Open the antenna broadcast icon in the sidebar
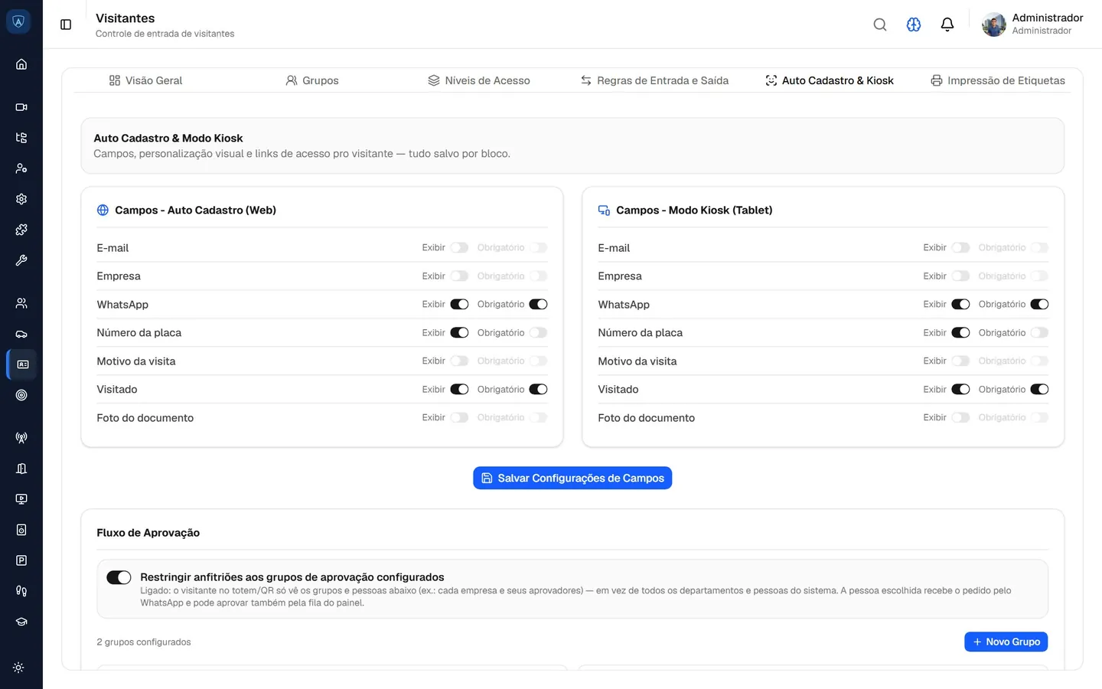The image size is (1102, 689). click(x=21, y=438)
